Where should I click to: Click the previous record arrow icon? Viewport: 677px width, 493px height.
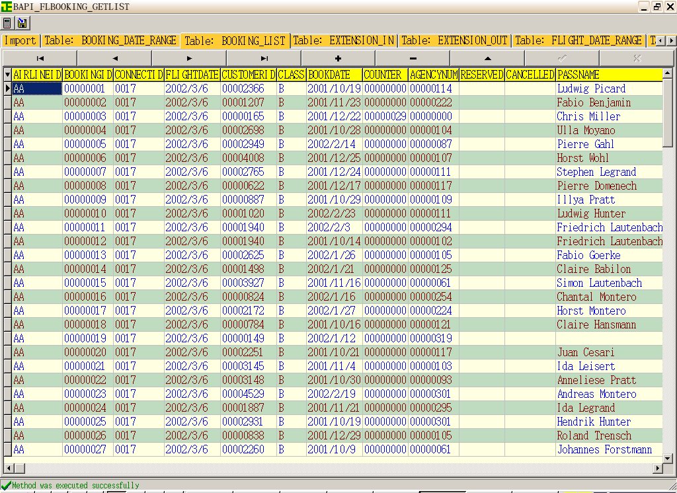[114, 58]
